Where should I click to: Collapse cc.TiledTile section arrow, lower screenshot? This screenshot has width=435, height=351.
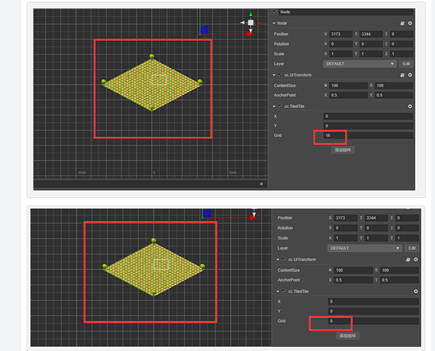[x=278, y=291]
